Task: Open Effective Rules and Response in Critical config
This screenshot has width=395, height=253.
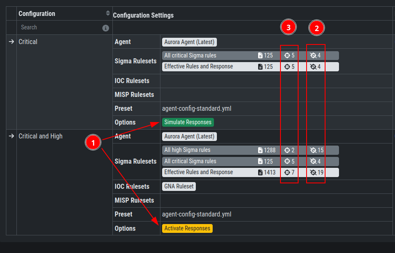Action: pyautogui.click(x=251, y=67)
